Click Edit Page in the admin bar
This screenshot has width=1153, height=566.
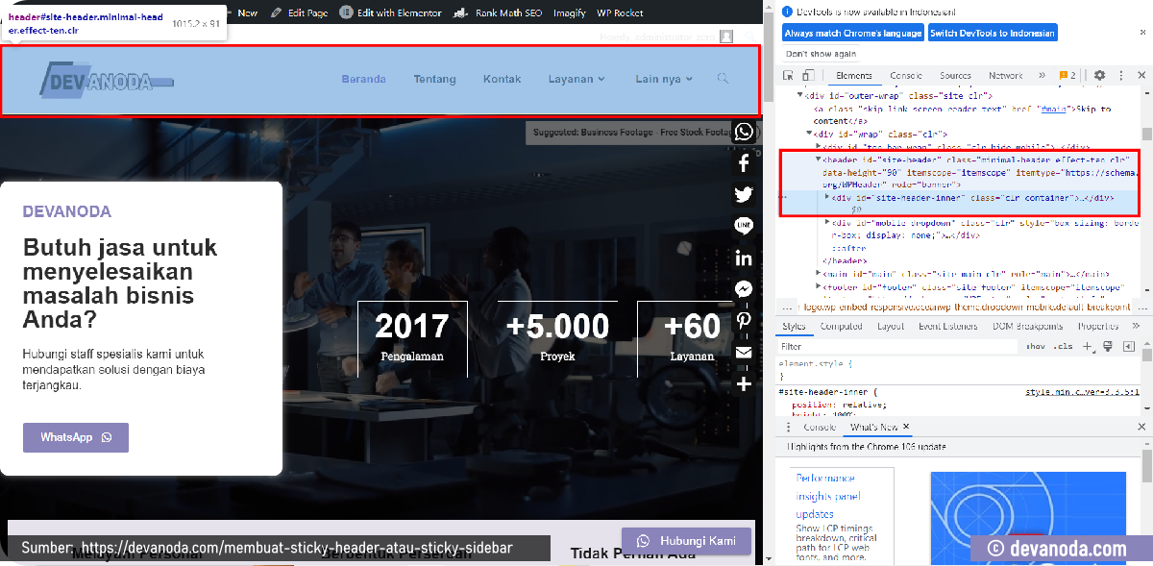tap(300, 12)
